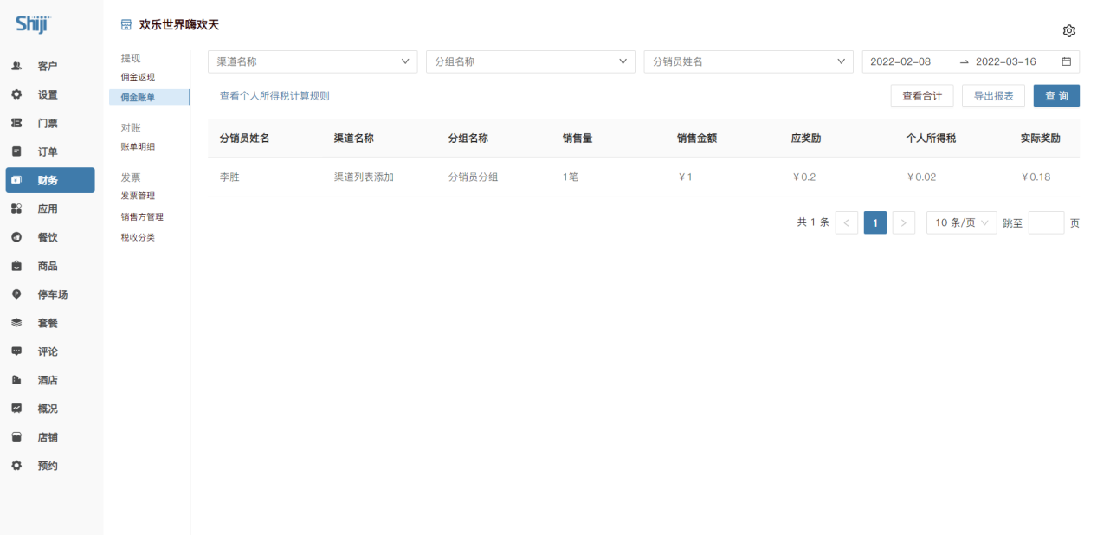Select the 停车场 parking icon in sidebar
Viewport: 1097px width, 535px height.
pyautogui.click(x=16, y=294)
